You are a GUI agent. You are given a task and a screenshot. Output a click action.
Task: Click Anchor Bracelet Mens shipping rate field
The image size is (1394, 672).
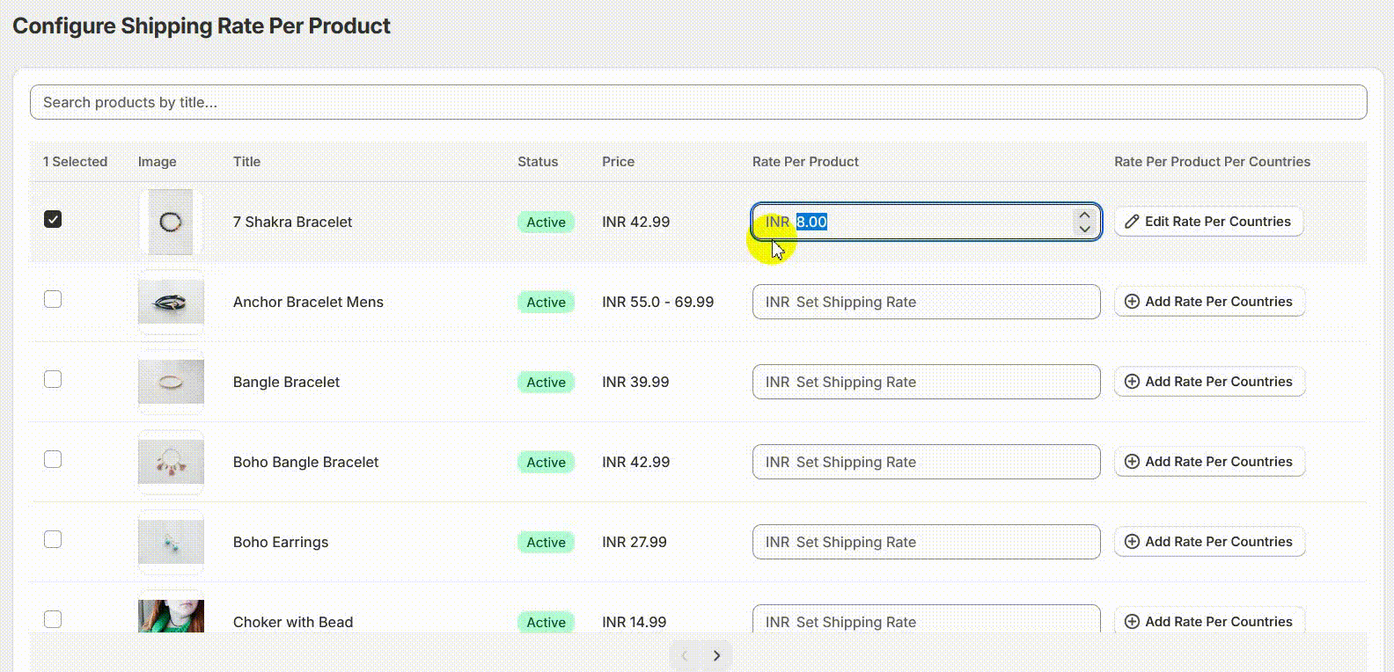pyautogui.click(x=926, y=302)
